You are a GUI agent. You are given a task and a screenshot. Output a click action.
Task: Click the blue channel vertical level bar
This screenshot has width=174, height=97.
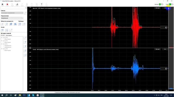pos(171,69)
